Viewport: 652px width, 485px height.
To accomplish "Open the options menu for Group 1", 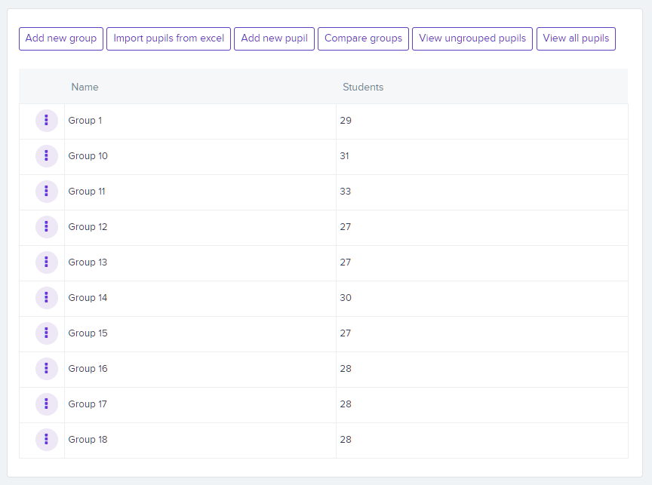I will pos(47,121).
